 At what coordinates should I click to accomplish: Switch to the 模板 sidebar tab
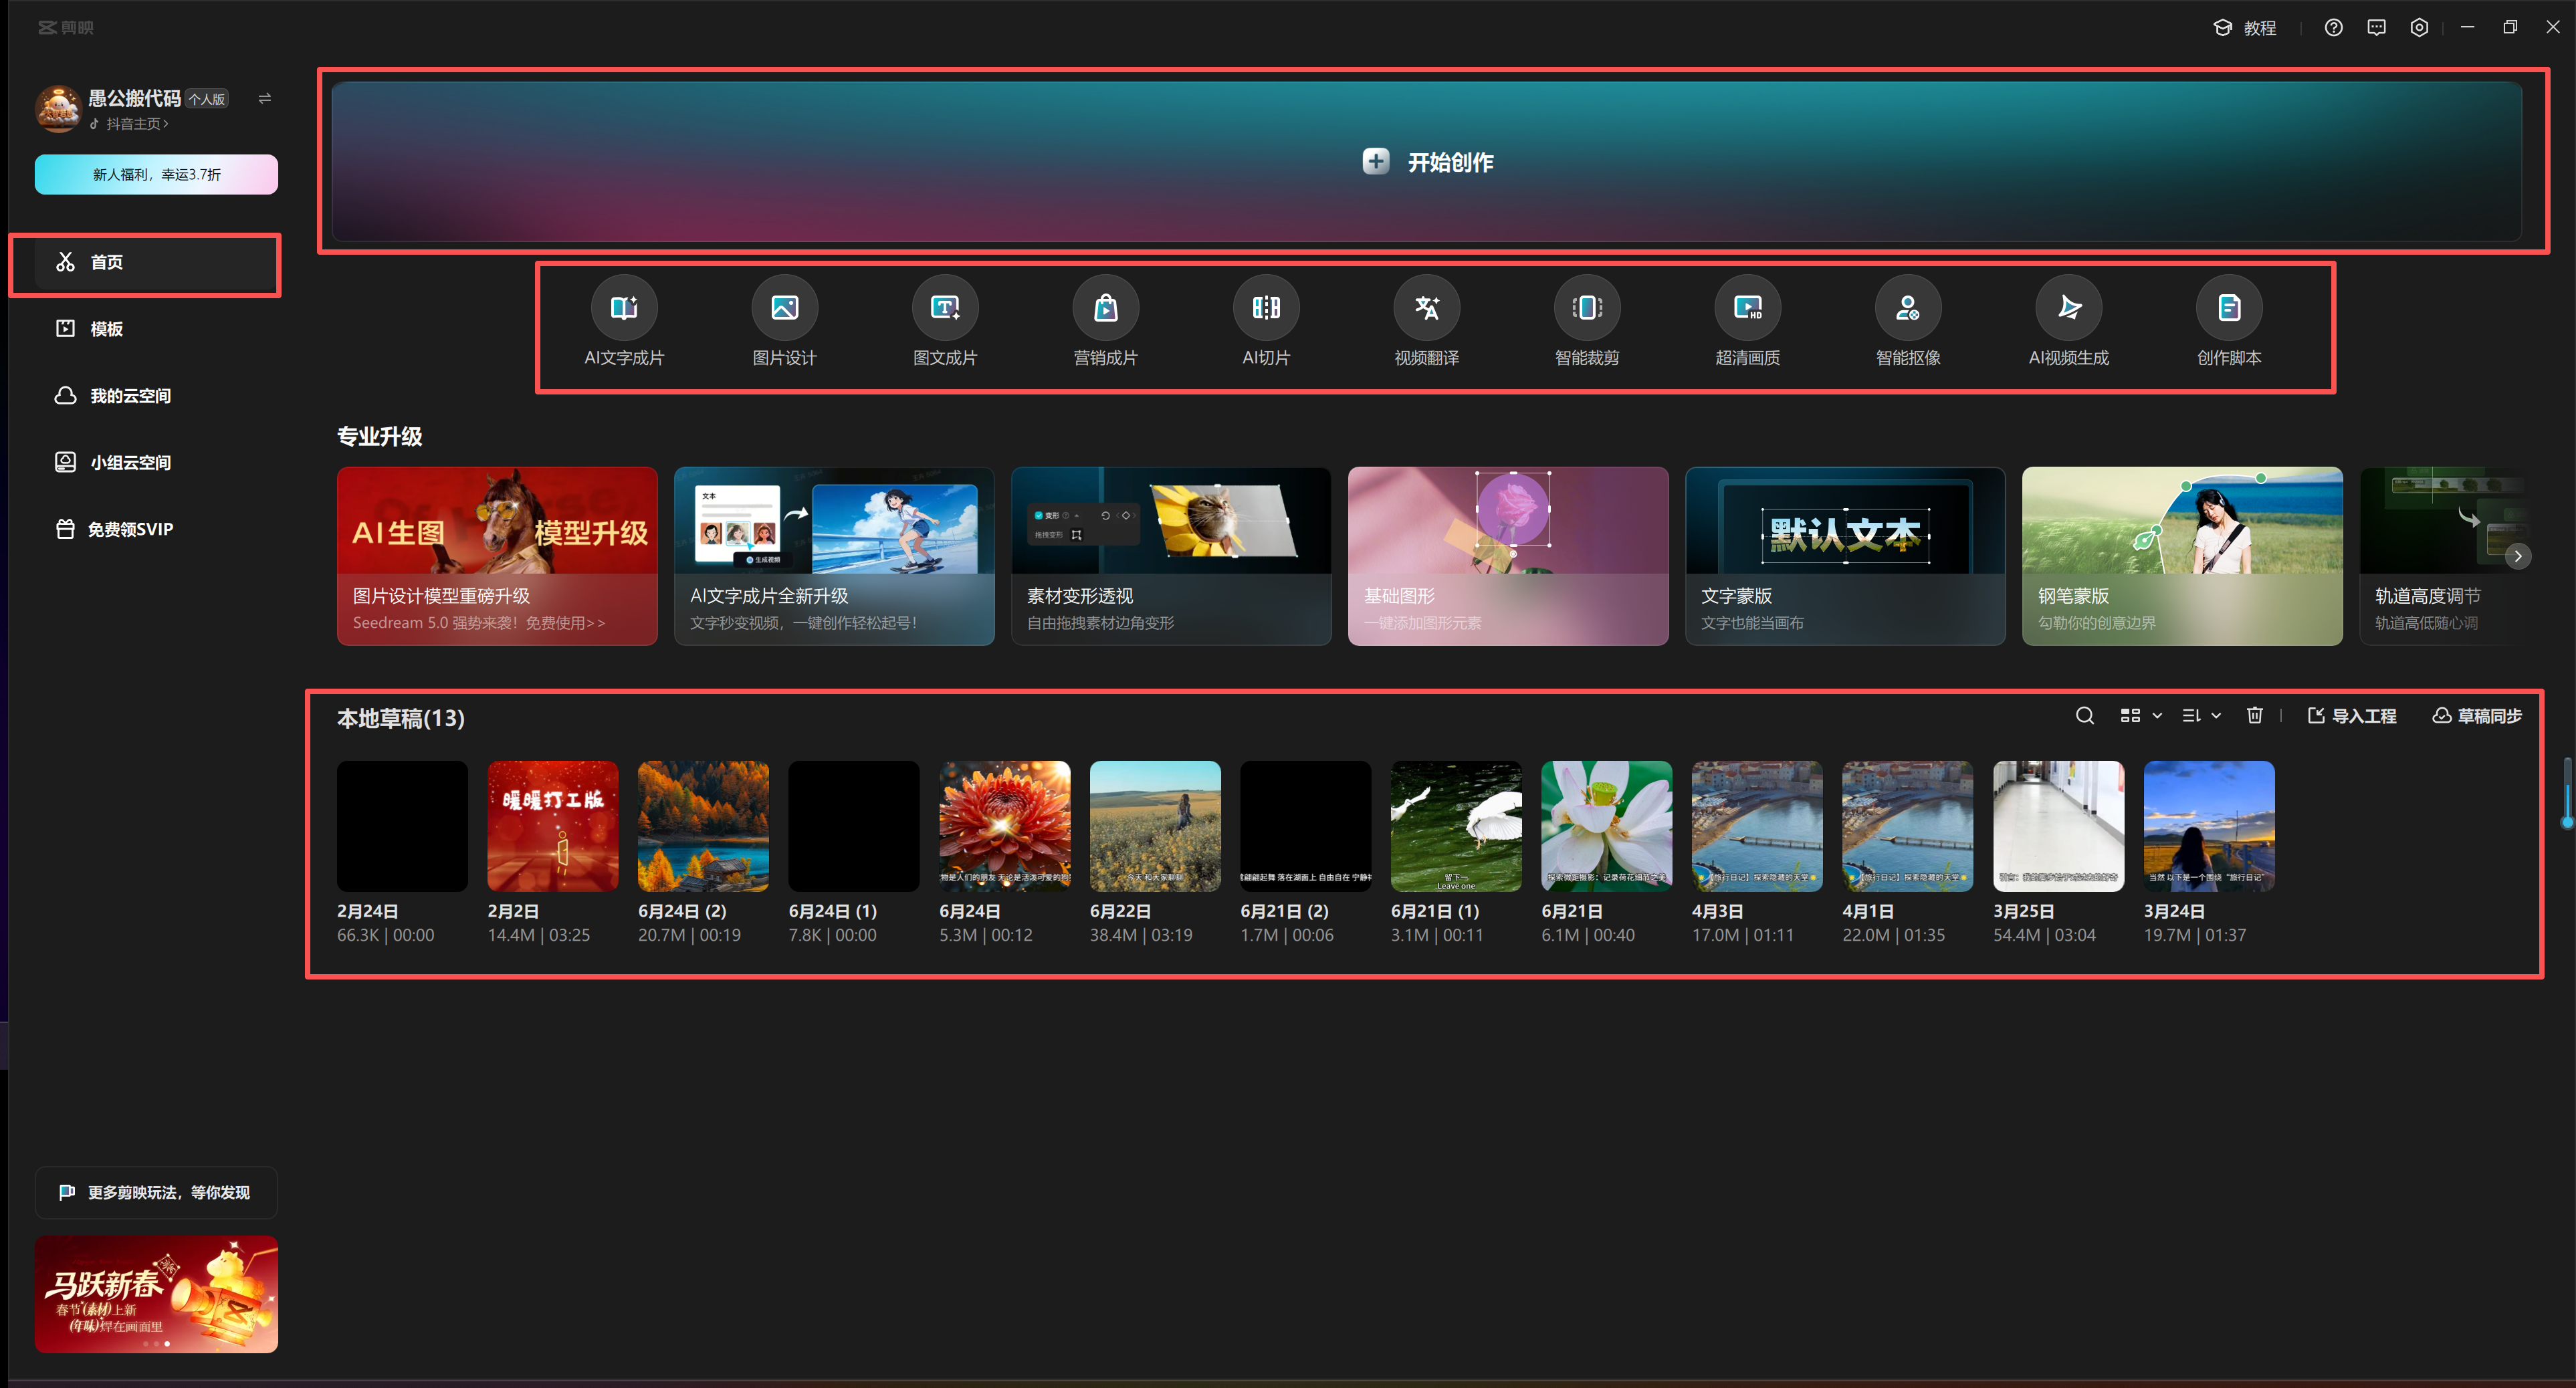(106, 329)
